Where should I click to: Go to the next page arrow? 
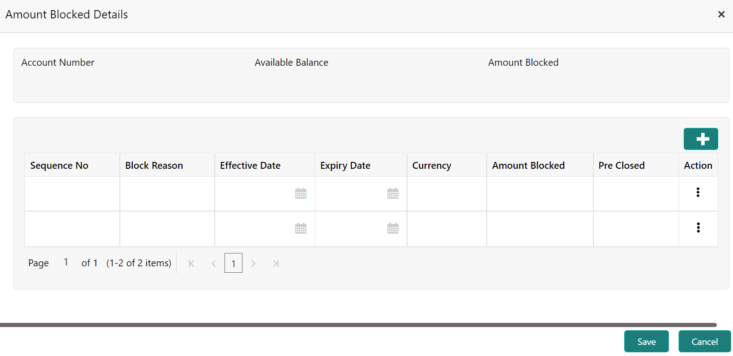(x=253, y=264)
